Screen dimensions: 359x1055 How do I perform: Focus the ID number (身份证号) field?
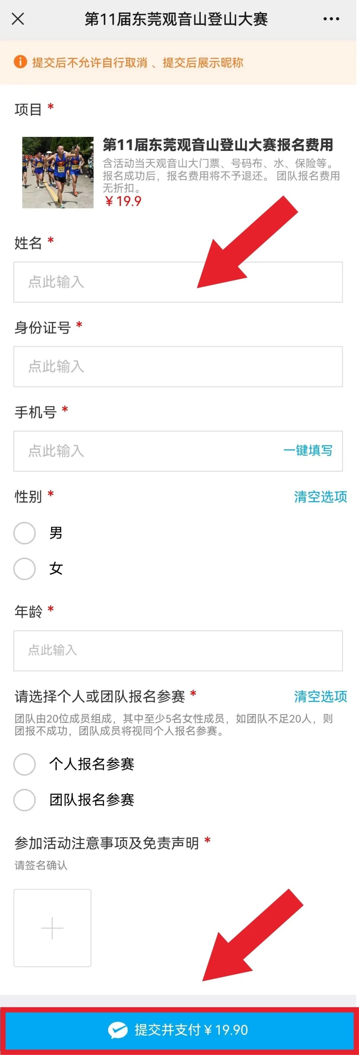point(178,366)
